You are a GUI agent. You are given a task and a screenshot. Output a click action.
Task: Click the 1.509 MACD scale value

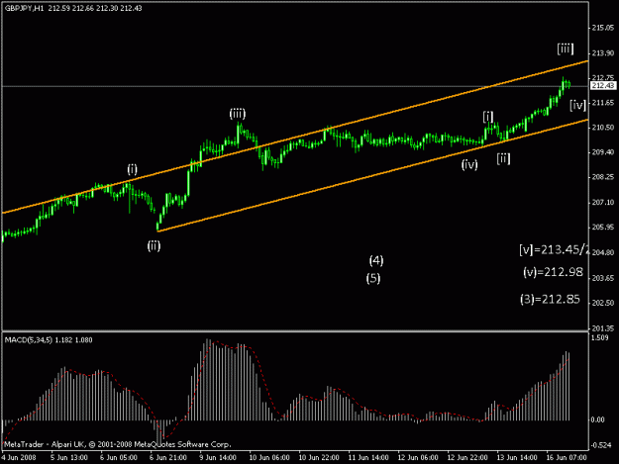click(599, 337)
